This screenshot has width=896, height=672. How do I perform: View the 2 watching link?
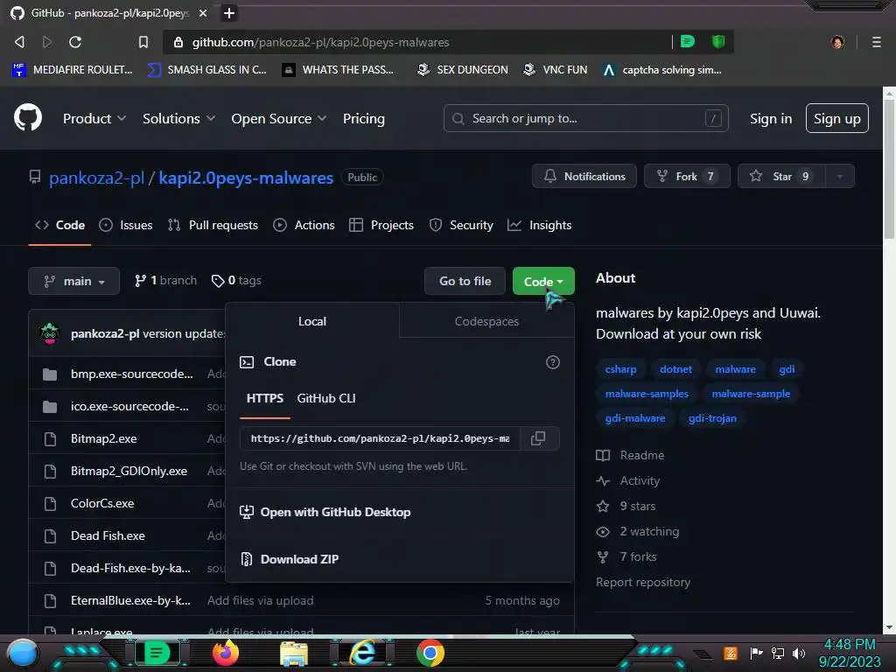[638, 531]
